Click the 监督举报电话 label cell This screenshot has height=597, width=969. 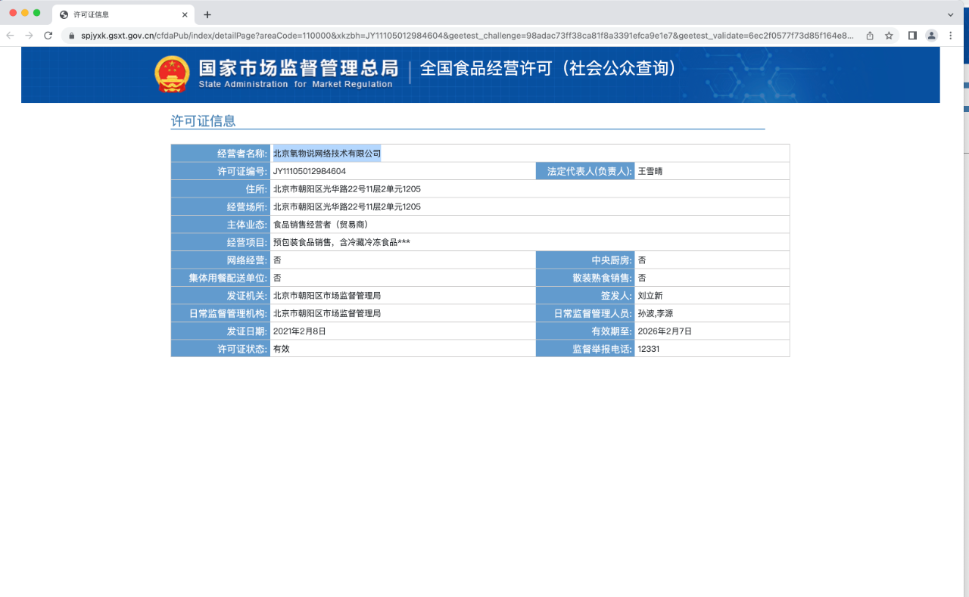point(585,349)
